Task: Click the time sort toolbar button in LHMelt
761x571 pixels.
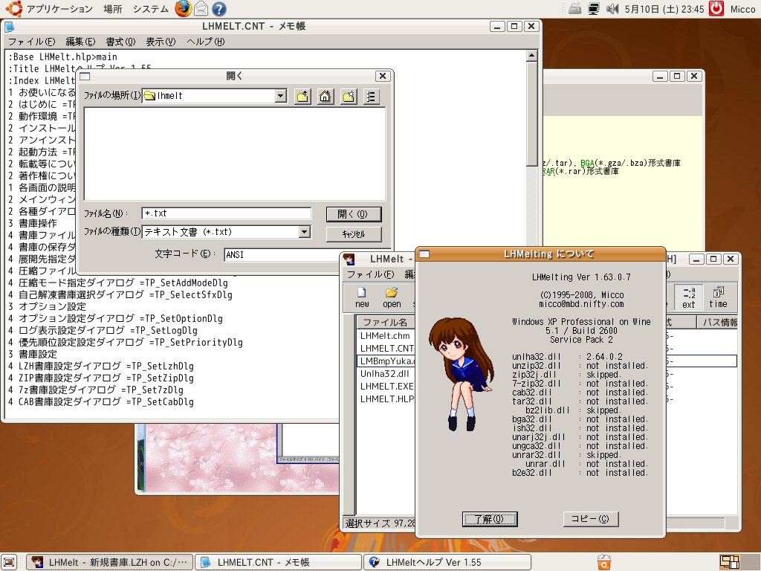Action: 719,297
